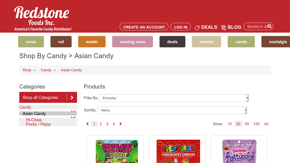Go to page 3
290x163 pixels.
(107, 124)
